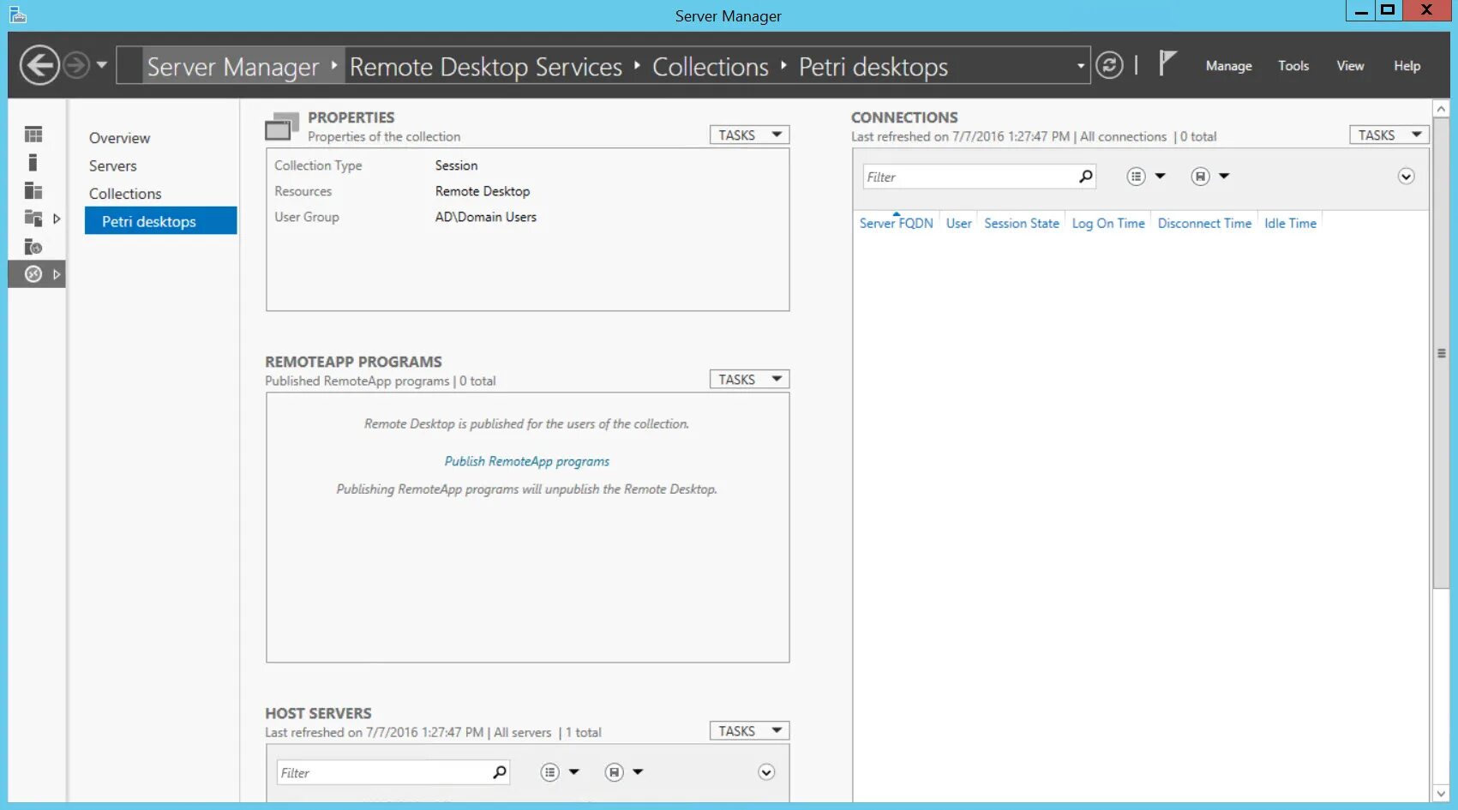Select File and Storage Services sidebar icon
This screenshot has width=1458, height=810.
coord(33,219)
